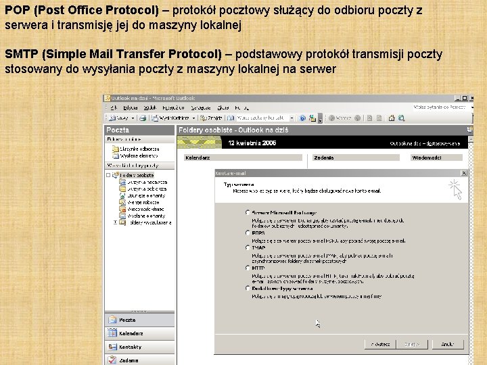
Task: Collapse the Foldery osobiste tree node
Action: click(108, 175)
